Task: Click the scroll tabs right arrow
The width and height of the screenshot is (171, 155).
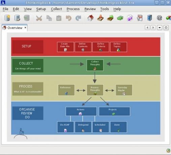Action: pos(153,28)
